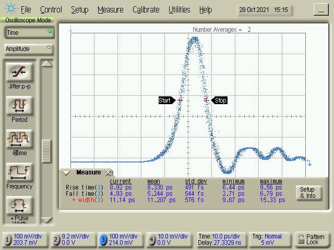Close the Measure results panel

(109, 173)
